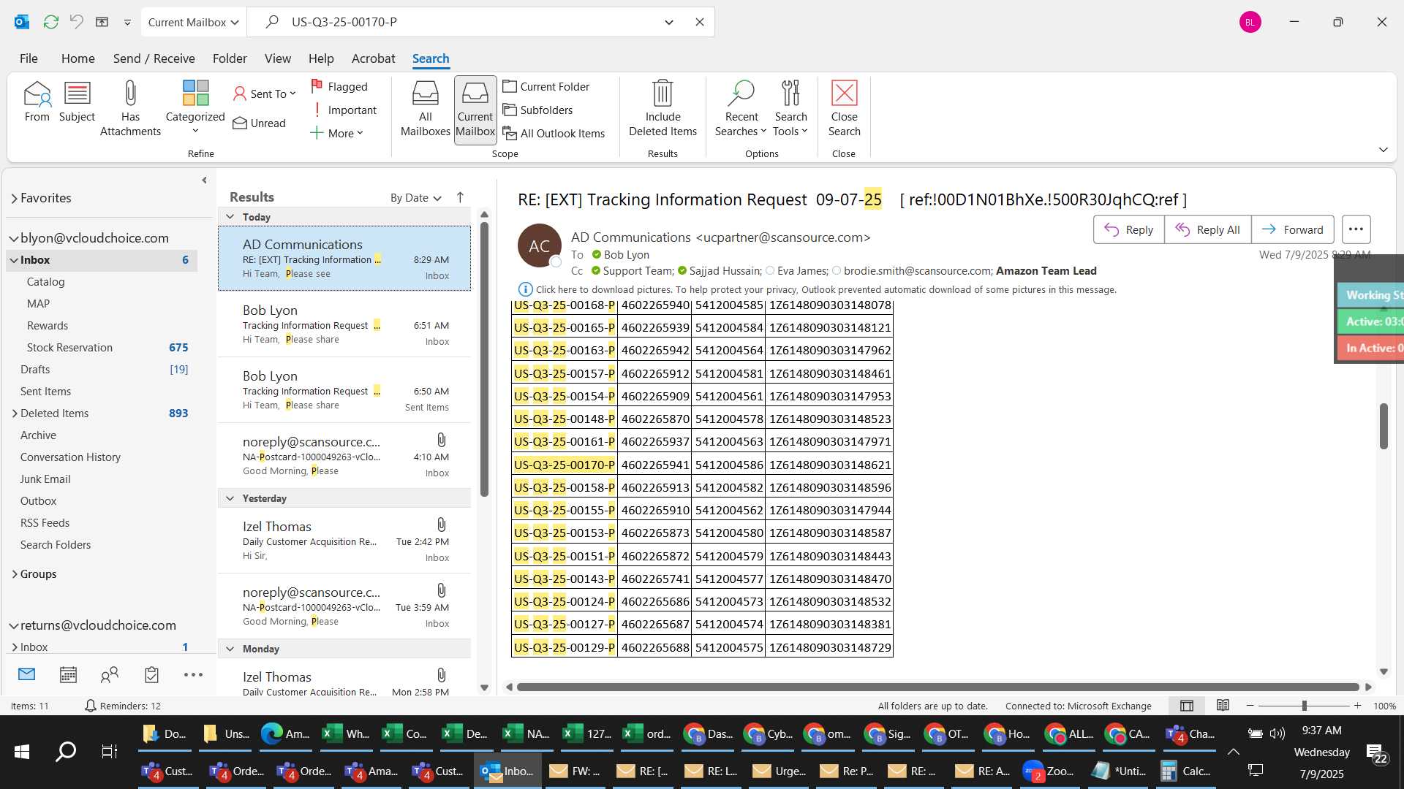
Task: Click Reply All button
Action: point(1207,229)
